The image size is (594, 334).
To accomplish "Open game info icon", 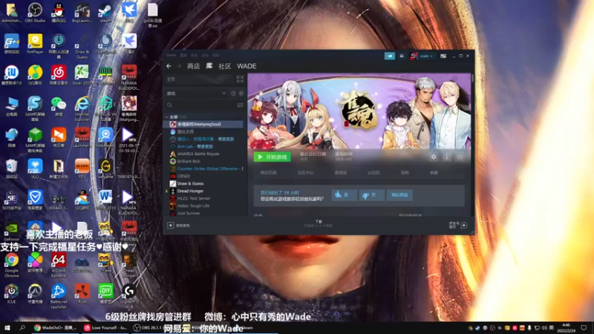I will 447,157.
